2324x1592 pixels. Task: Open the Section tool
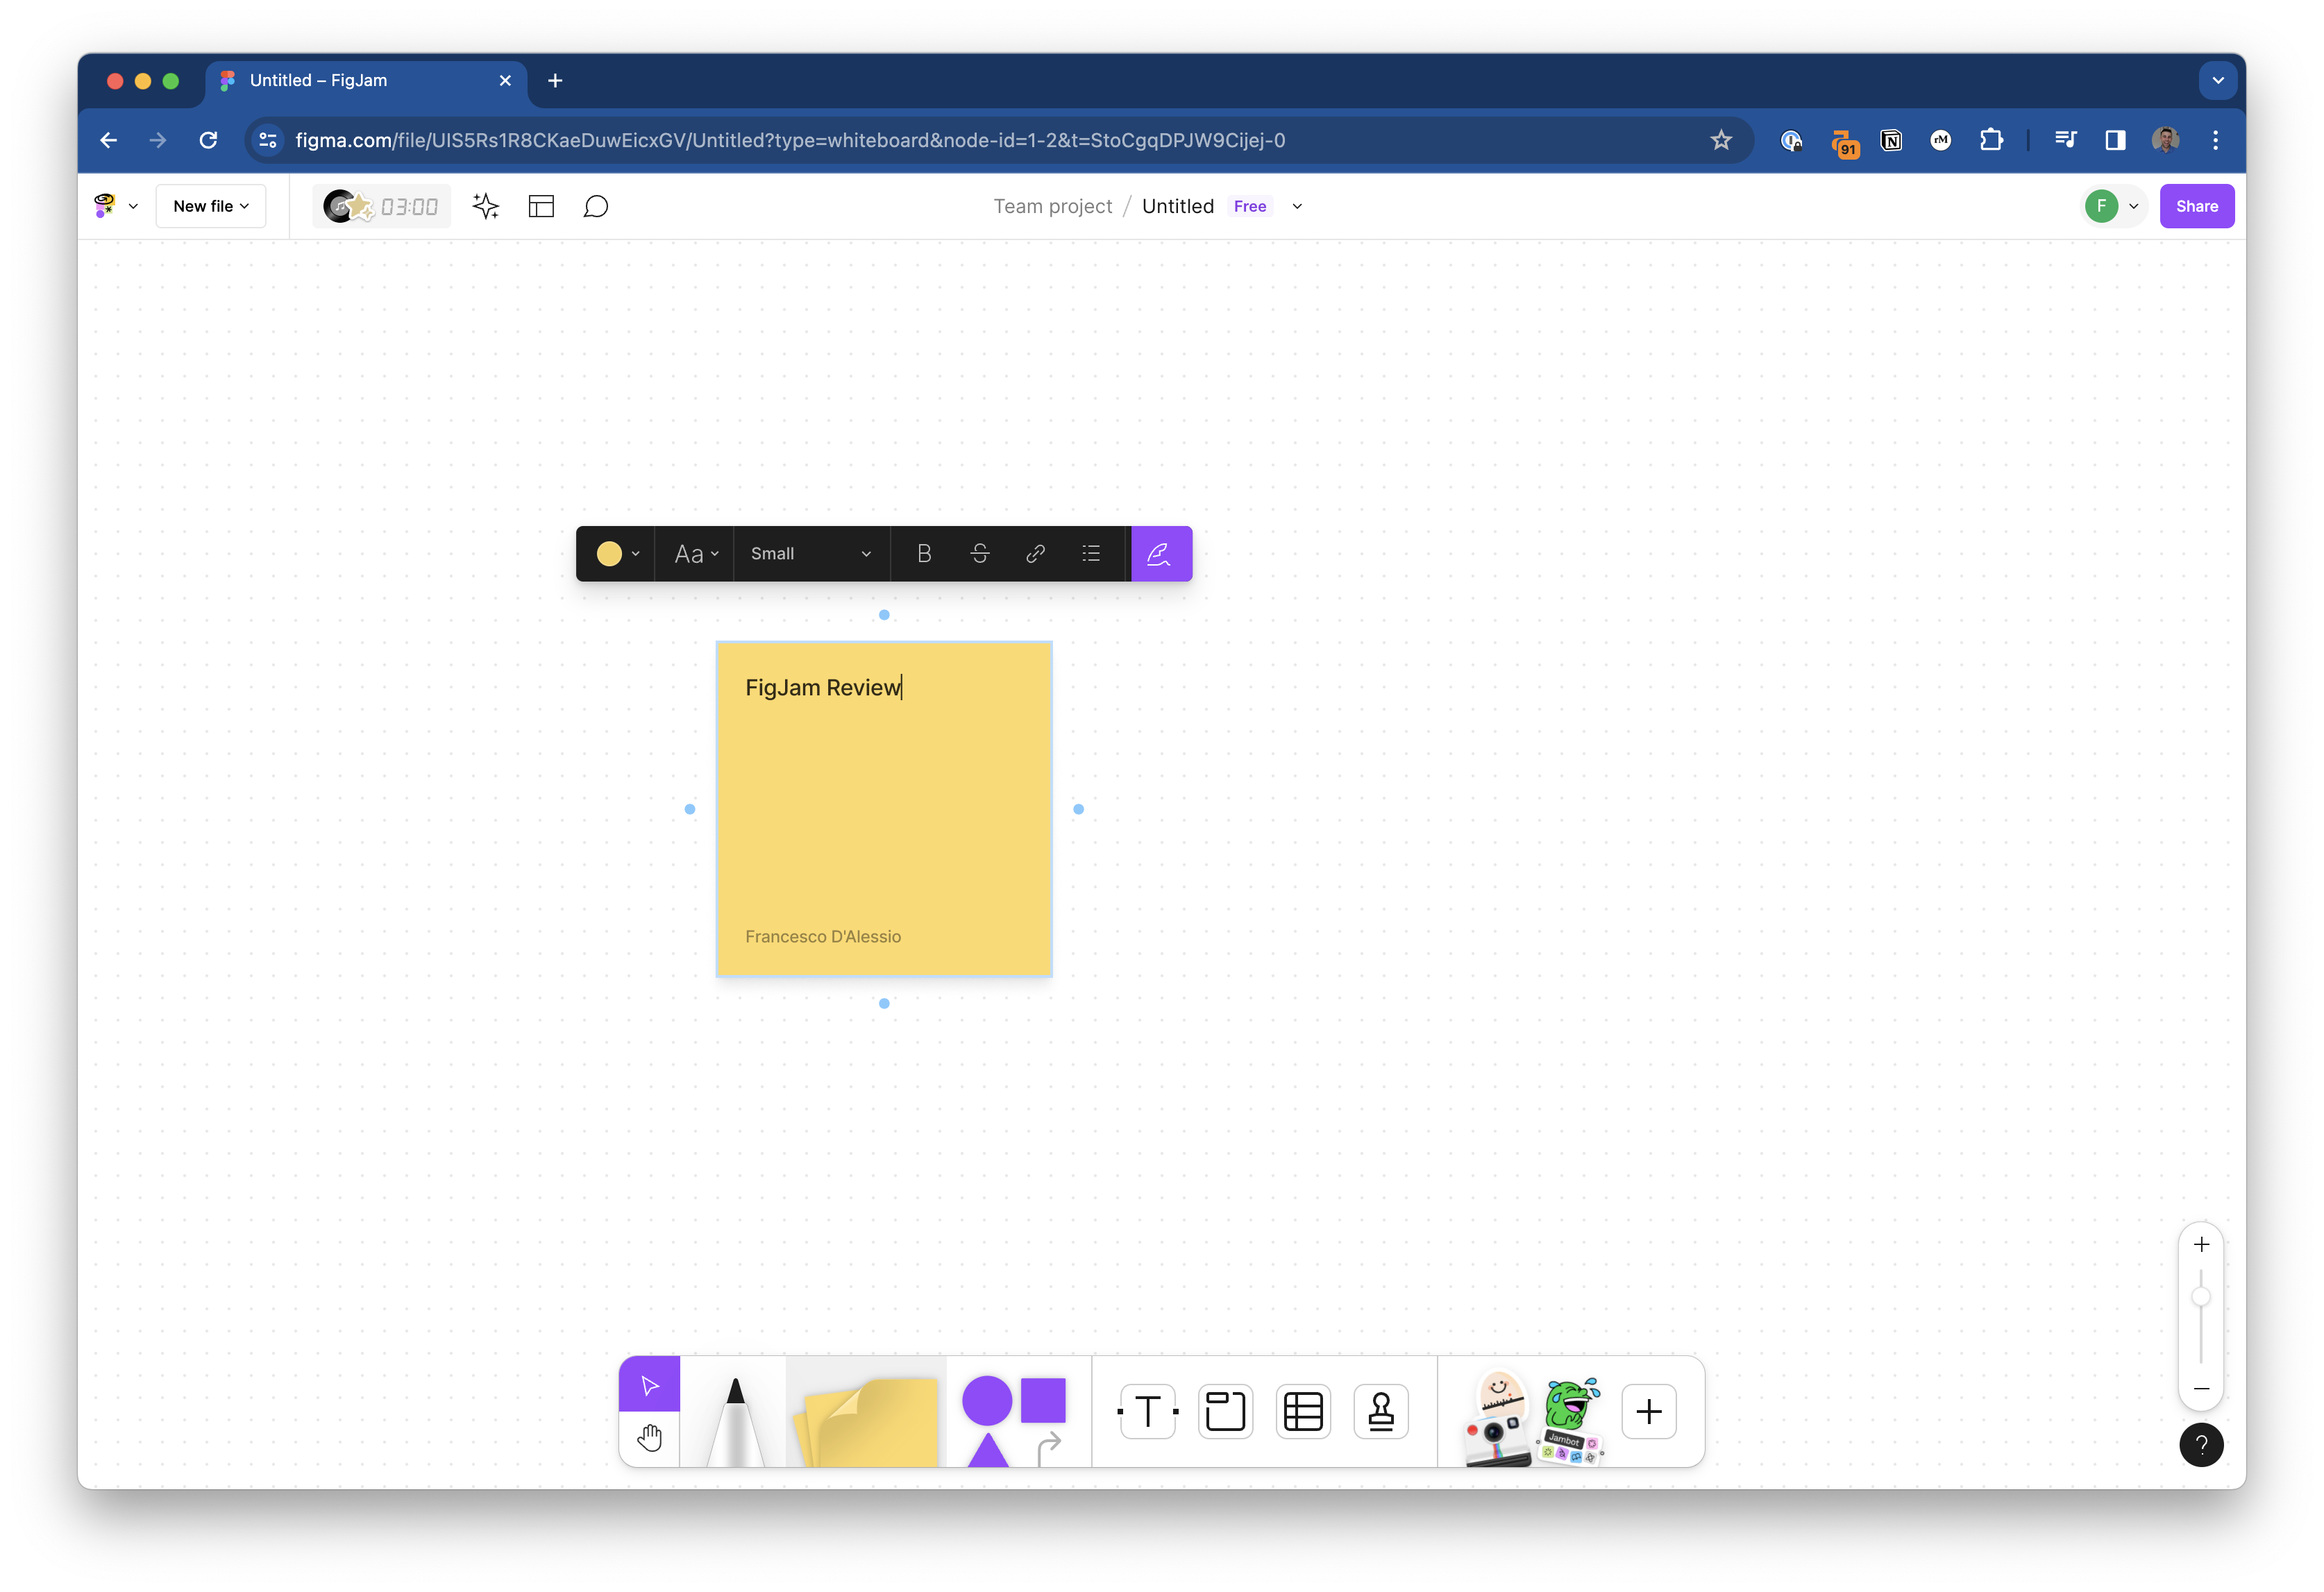tap(1225, 1411)
